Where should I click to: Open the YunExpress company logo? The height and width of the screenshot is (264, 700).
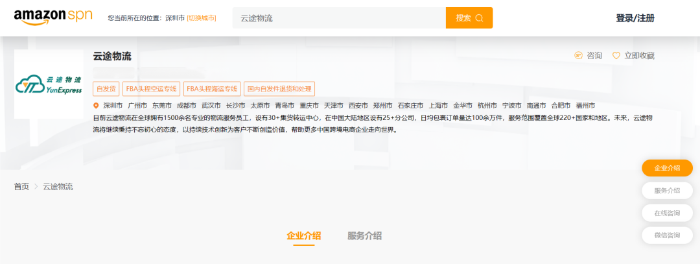(49, 84)
